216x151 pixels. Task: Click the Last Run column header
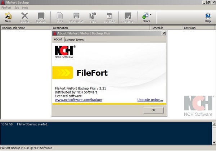click(x=199, y=28)
